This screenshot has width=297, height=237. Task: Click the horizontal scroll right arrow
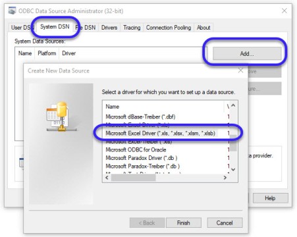pyautogui.click(x=225, y=178)
